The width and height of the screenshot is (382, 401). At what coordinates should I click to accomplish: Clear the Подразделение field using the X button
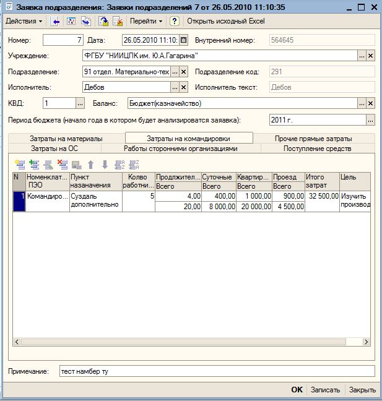tap(183, 72)
